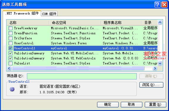Close the 选择工具箱项 dialog
Viewport: 169px width, 111px height.
[x=164, y=5]
